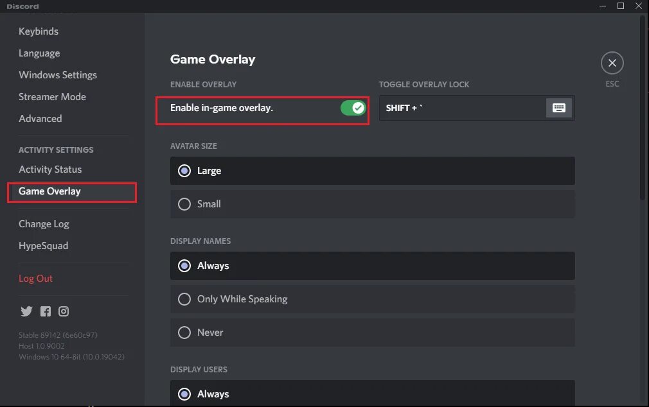Maximize the Discord window
The height and width of the screenshot is (407, 649).
click(621, 6)
